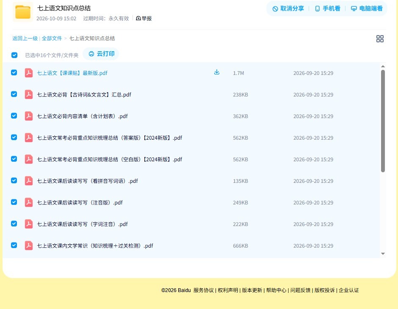Click PDF icon of 字词注音 file
This screenshot has width=398, height=309.
[x=28, y=224]
